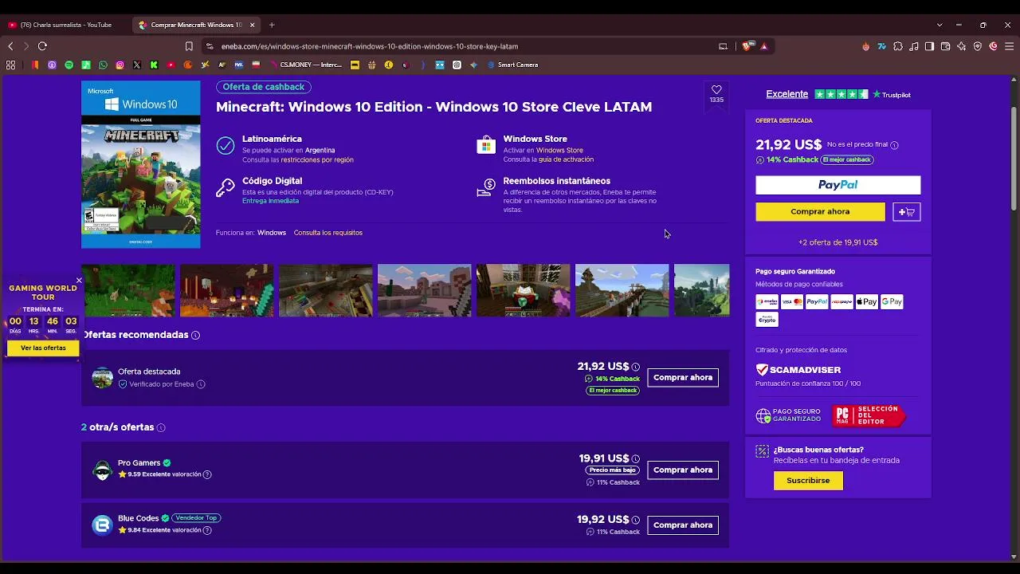Click yellow 'Comprar ahora' button in featured offer panel

point(820,212)
